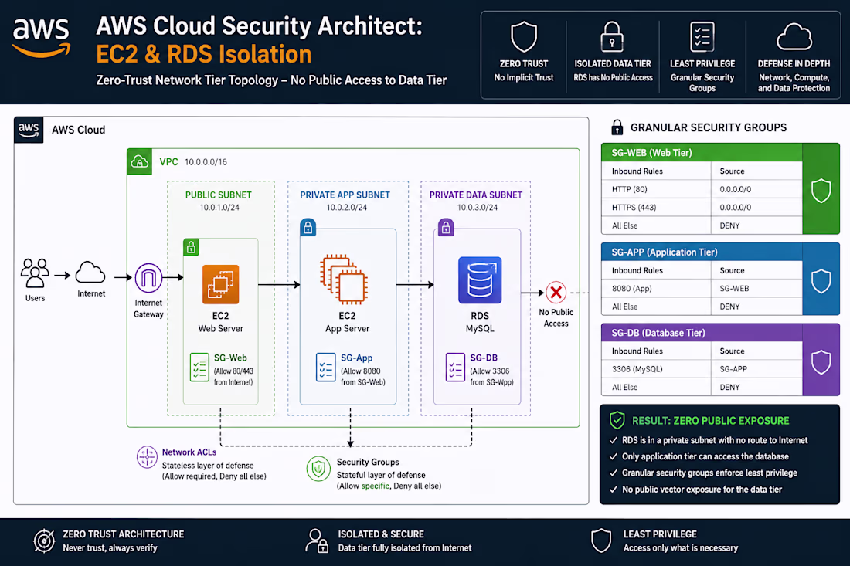Click the AWS logo in the header
The width and height of the screenshot is (850, 566).
point(41,37)
